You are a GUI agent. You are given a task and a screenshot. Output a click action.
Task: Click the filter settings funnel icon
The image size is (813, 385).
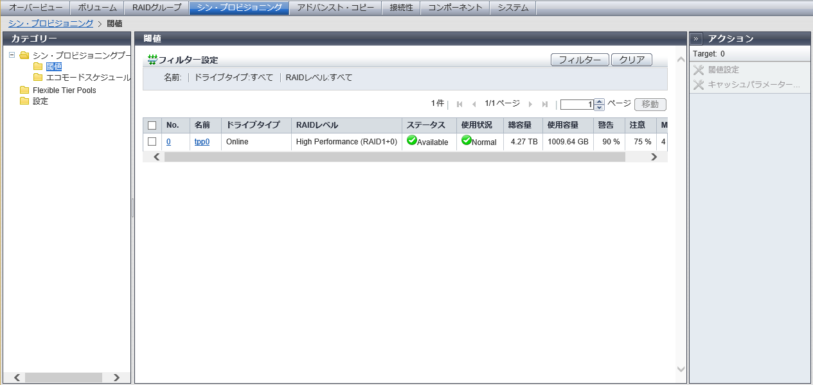152,60
